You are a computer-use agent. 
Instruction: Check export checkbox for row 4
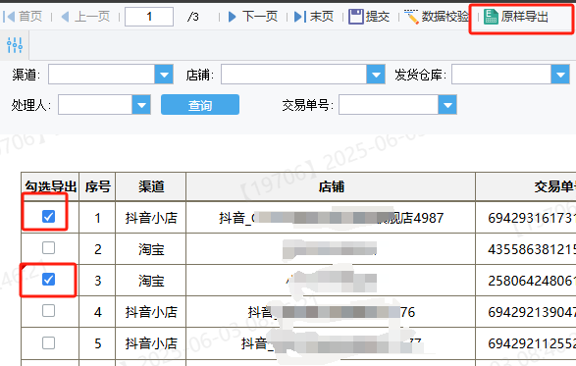pos(48,311)
